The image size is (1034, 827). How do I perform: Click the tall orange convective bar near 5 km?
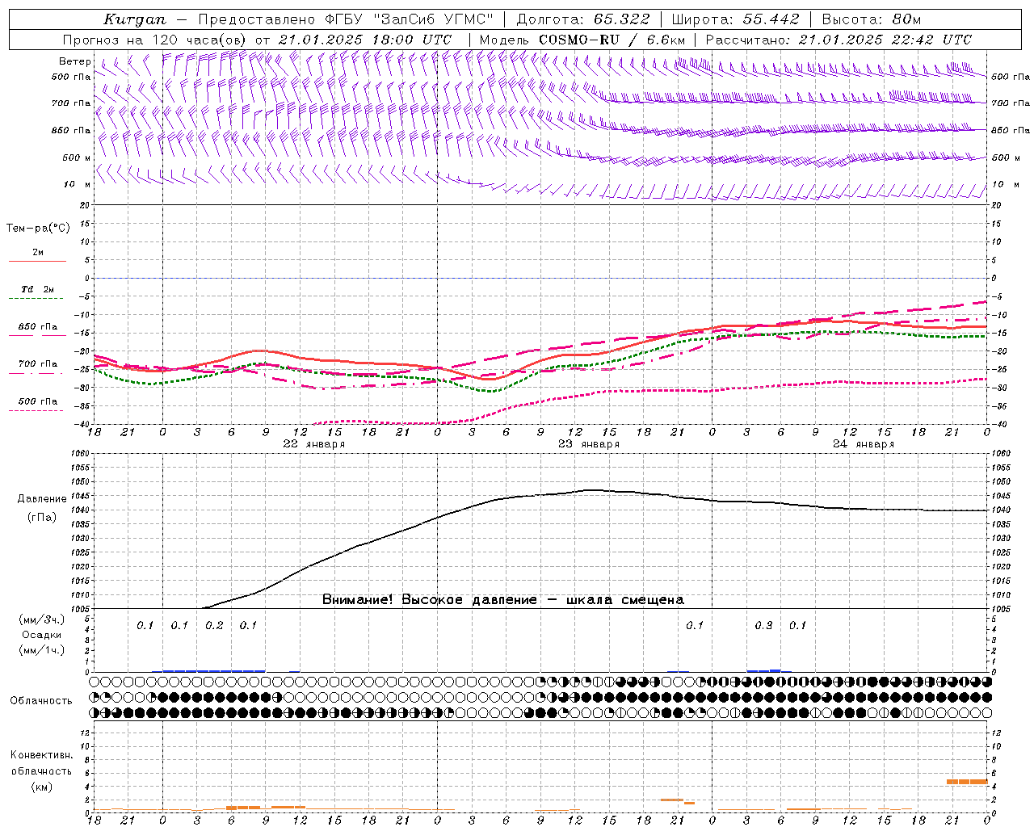[967, 781]
